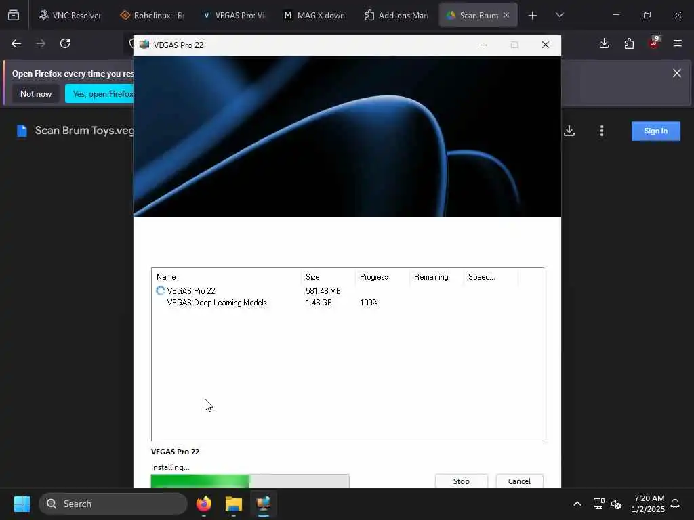The height and width of the screenshot is (520, 694).
Task: Show hidden system tray icons
Action: coord(577,504)
